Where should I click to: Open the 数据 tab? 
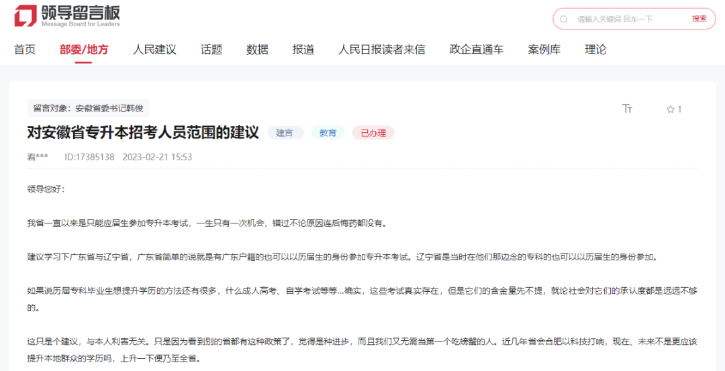tap(257, 50)
